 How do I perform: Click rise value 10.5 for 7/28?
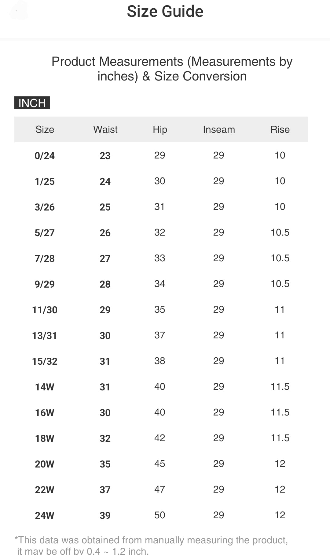click(x=280, y=258)
